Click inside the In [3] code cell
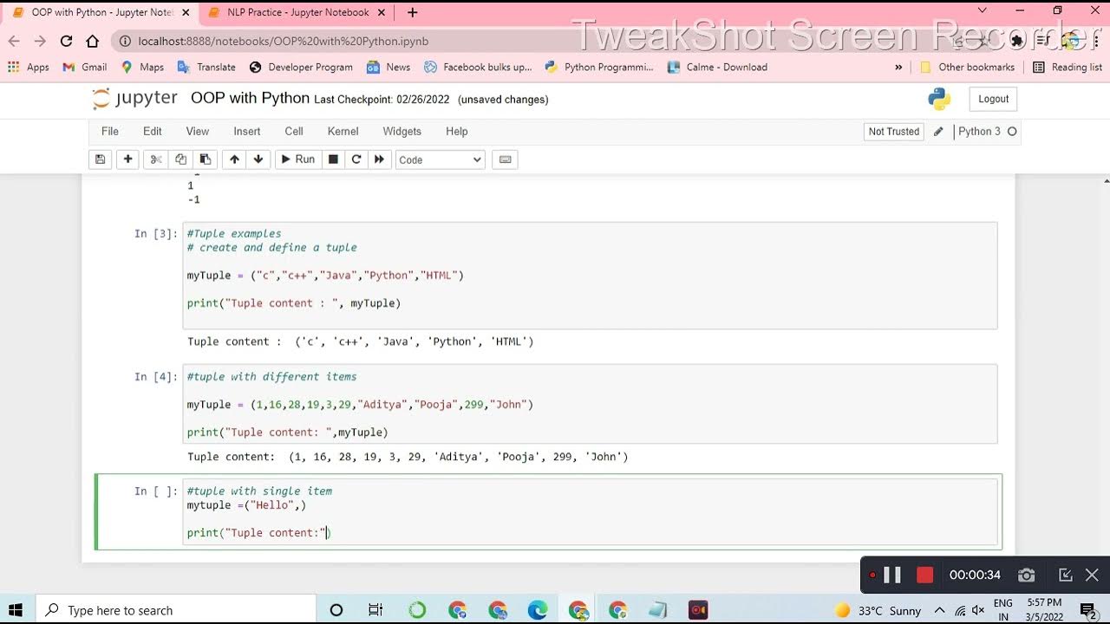The height and width of the screenshot is (624, 1110). coord(590,276)
